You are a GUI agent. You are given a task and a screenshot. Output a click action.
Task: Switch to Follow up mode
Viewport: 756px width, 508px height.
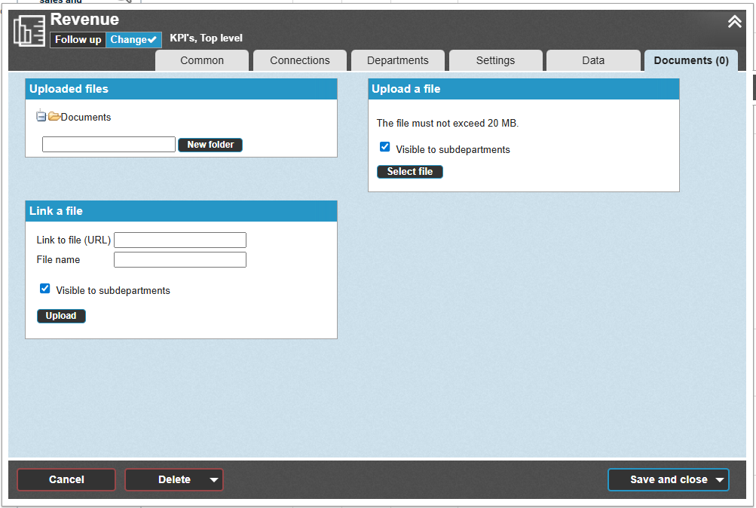[78, 40]
